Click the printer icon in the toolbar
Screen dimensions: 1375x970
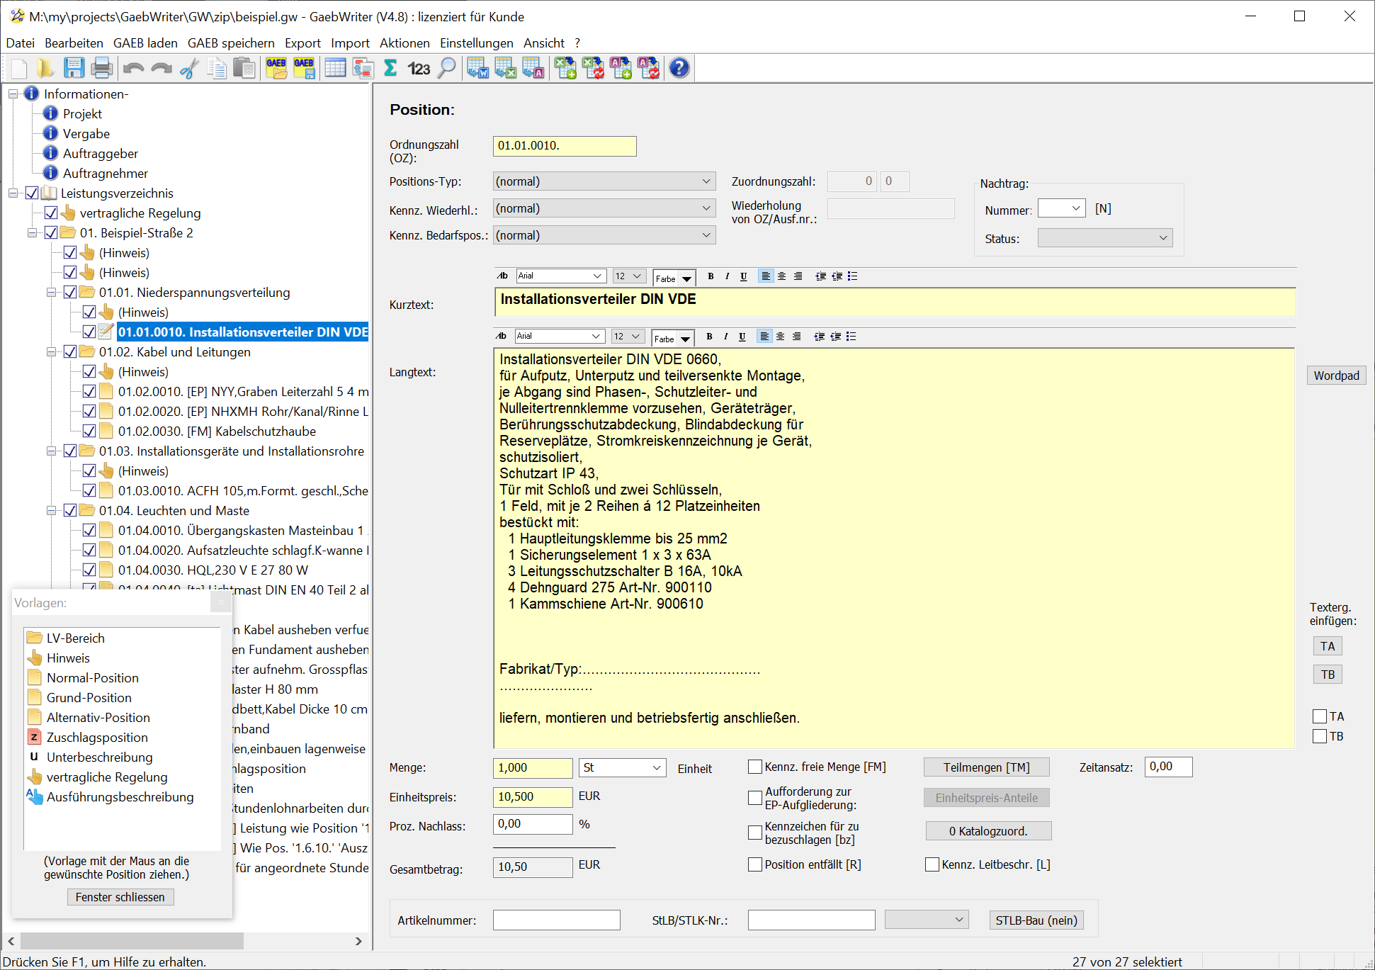102,68
